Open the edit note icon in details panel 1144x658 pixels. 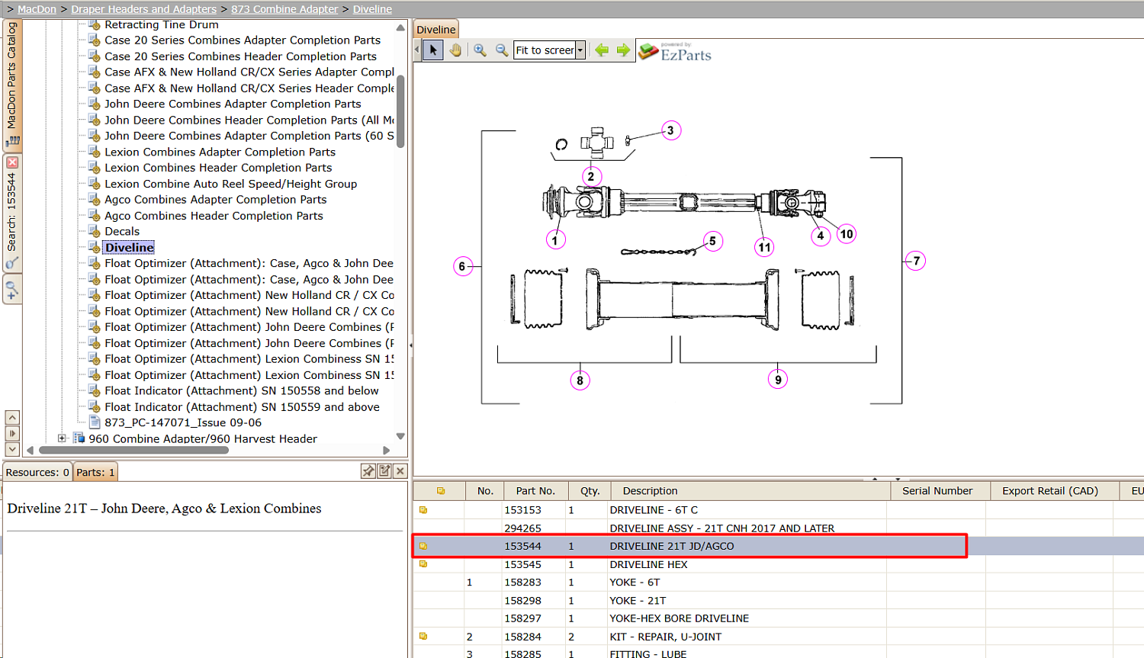[384, 471]
